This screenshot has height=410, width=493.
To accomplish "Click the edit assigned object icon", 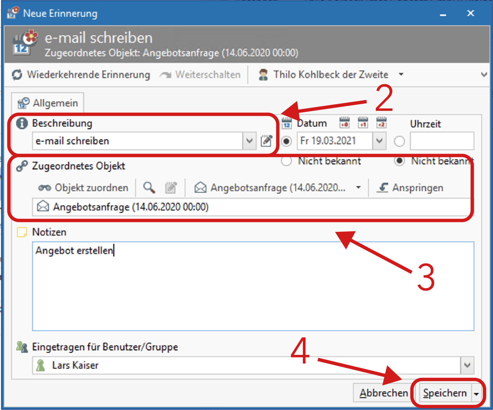I will point(171,188).
